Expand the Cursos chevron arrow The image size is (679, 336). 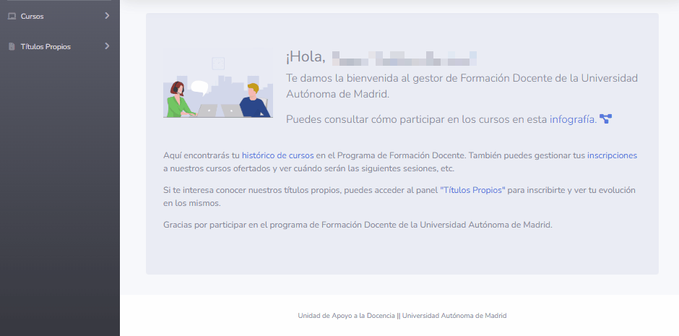point(107,14)
